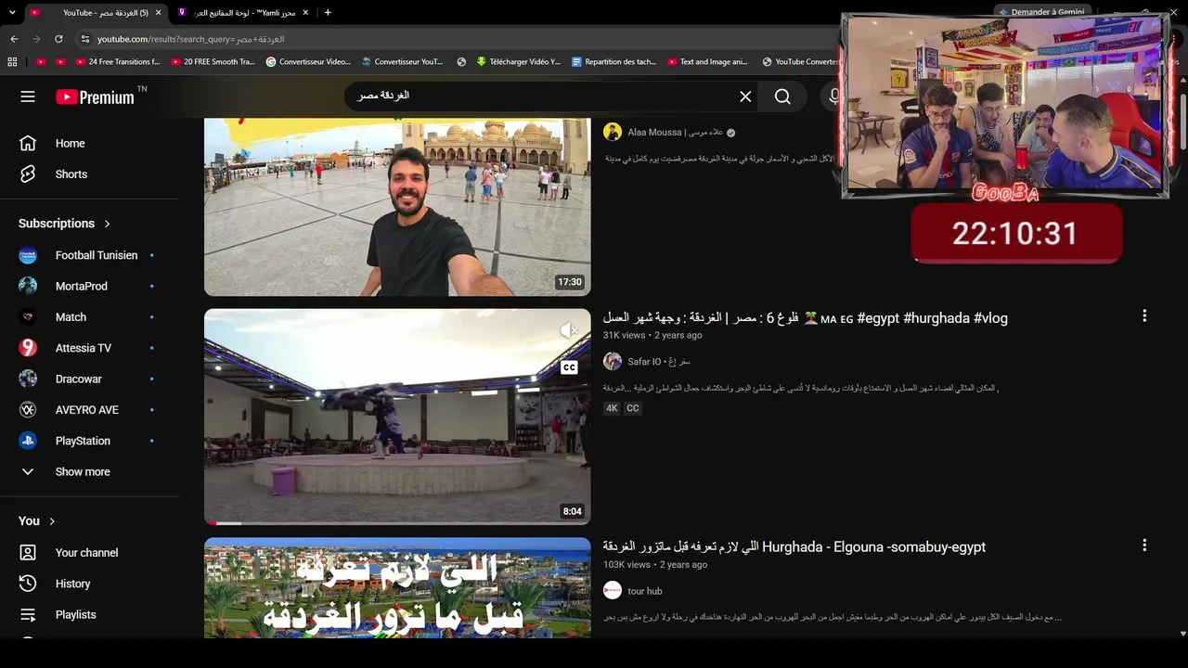Open the site information icon in address bar
1188x668 pixels.
[85, 39]
